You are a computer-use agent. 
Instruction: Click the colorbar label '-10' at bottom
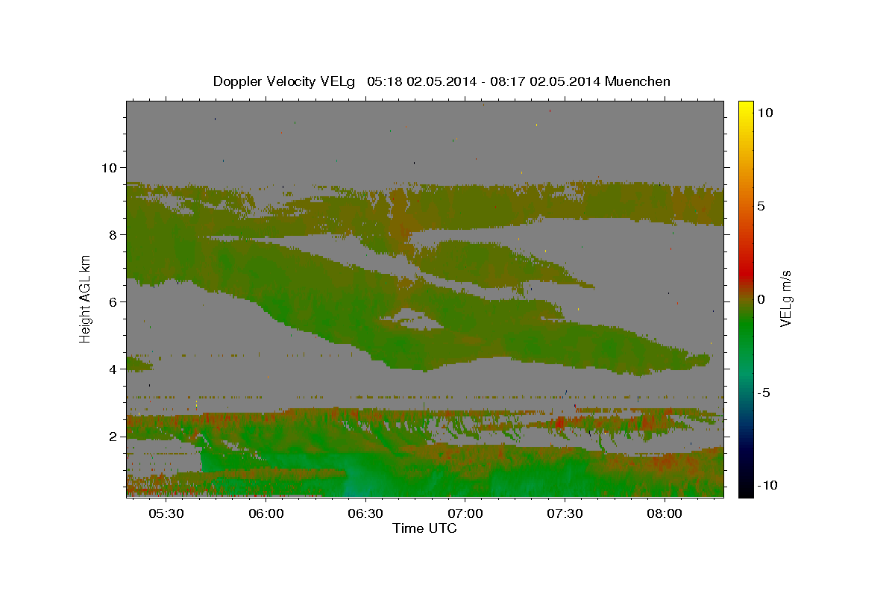(768, 485)
